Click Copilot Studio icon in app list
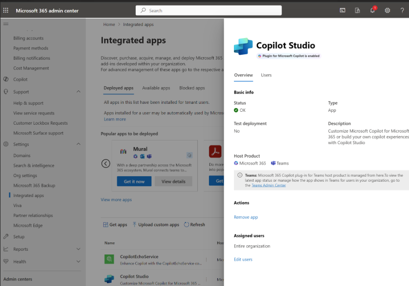 [x=109, y=279]
